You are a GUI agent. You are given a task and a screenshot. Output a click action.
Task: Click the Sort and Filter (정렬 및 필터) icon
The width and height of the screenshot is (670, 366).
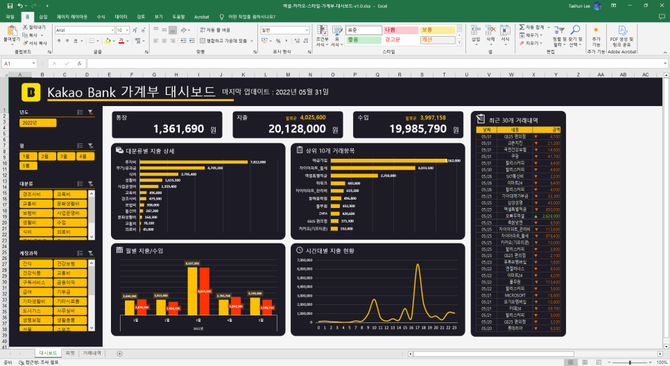[x=558, y=31]
